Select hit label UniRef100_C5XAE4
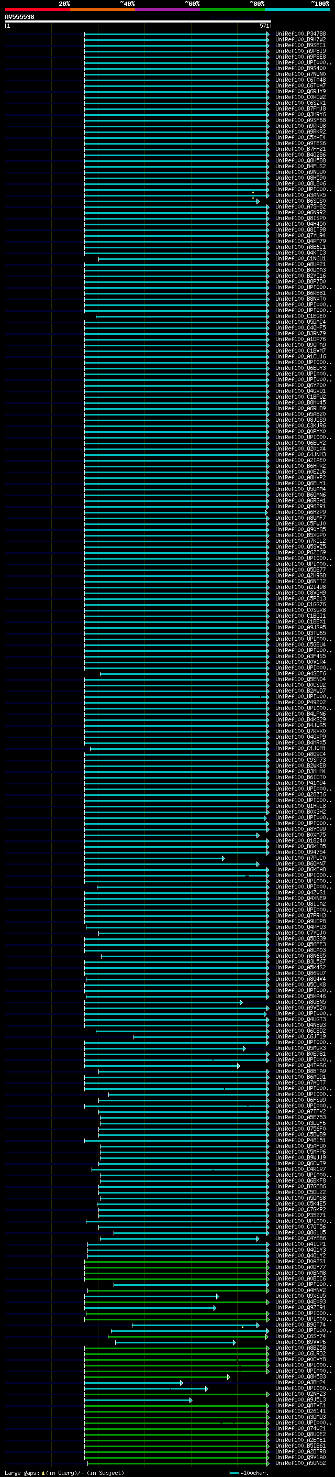The height and width of the screenshot is (1477, 335). click(x=300, y=138)
